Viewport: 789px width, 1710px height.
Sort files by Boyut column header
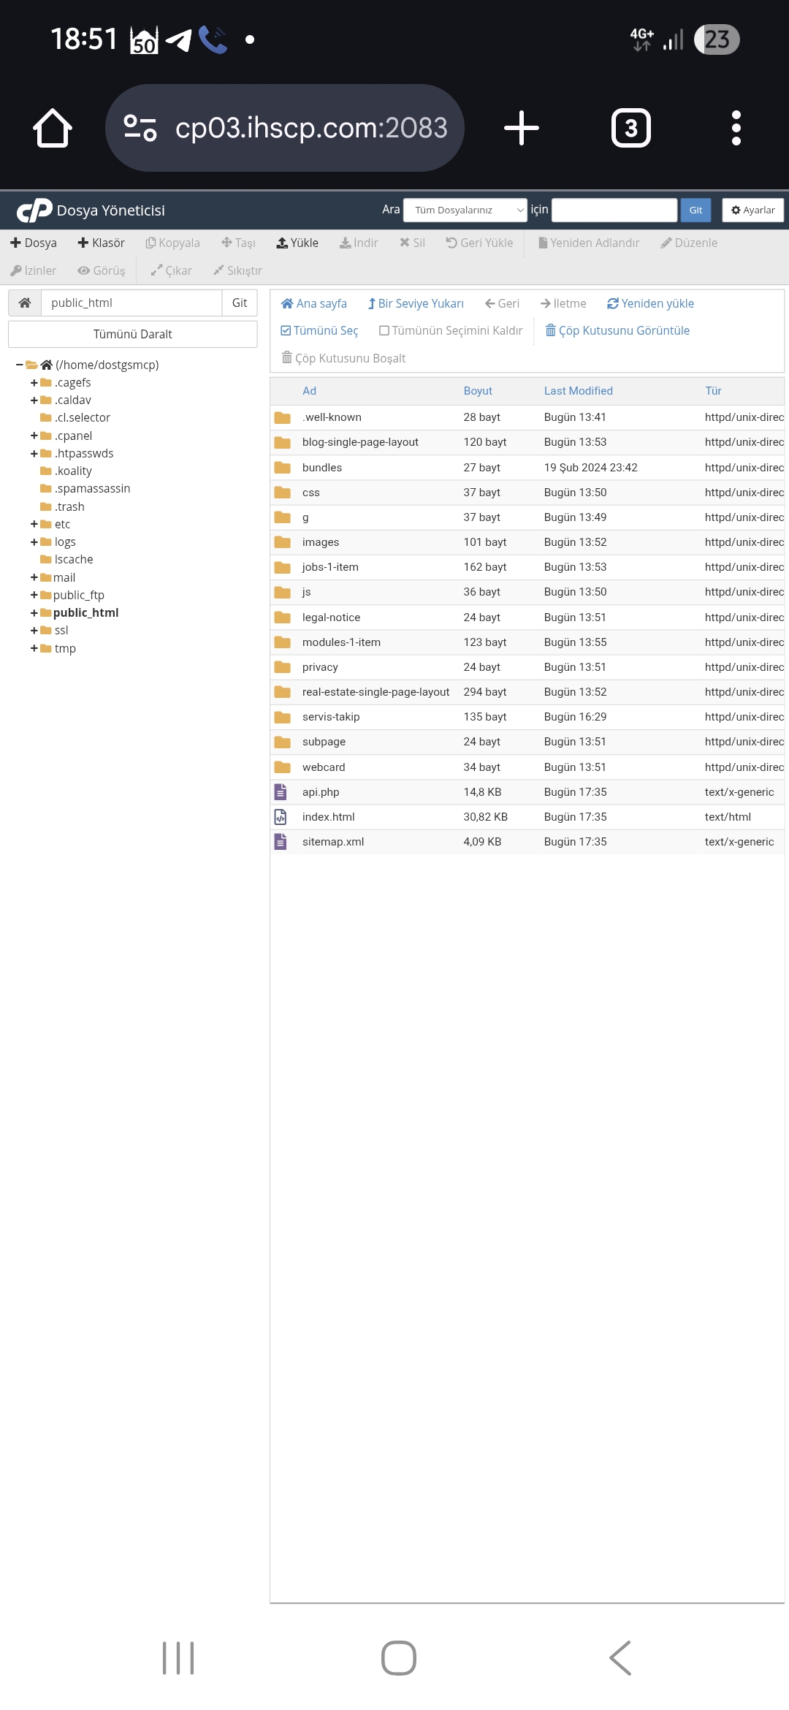478,391
